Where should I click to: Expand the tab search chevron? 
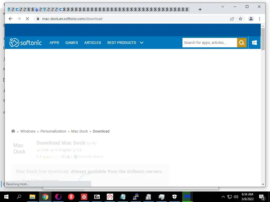click(x=223, y=7)
